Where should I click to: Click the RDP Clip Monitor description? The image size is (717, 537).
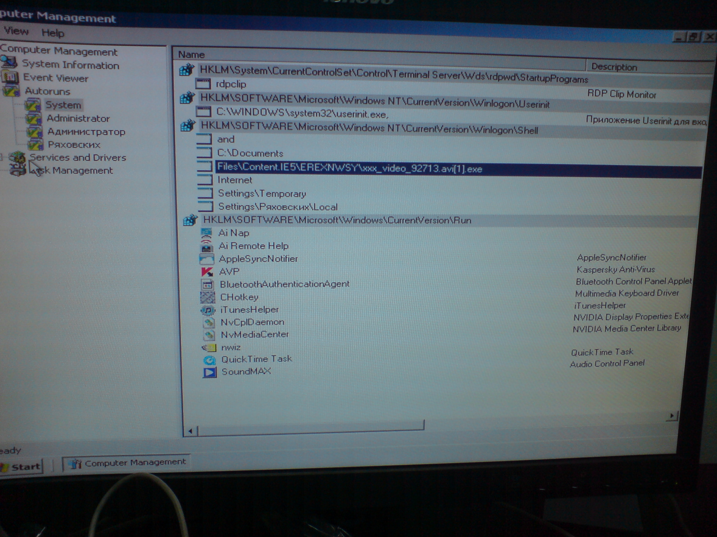pyautogui.click(x=621, y=94)
